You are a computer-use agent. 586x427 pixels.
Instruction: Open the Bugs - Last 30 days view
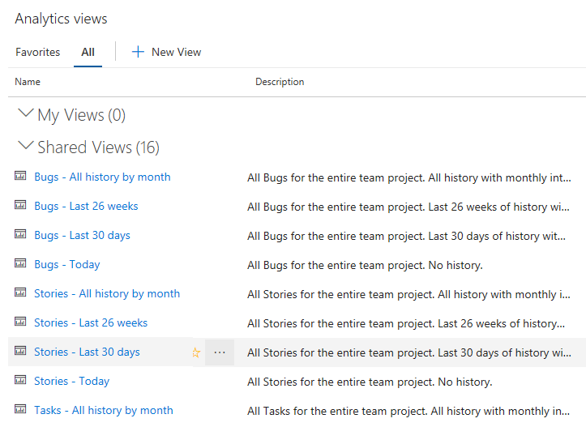pyautogui.click(x=82, y=235)
